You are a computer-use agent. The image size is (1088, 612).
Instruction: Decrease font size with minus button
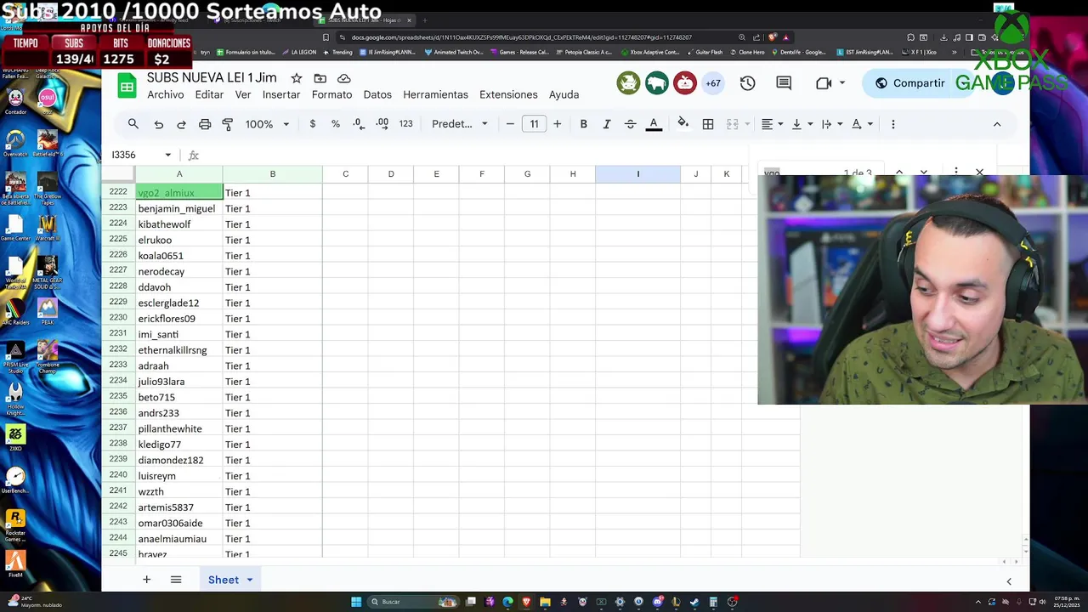pos(510,124)
